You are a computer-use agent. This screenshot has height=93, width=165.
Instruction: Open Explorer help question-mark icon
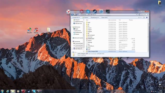coord(147,18)
